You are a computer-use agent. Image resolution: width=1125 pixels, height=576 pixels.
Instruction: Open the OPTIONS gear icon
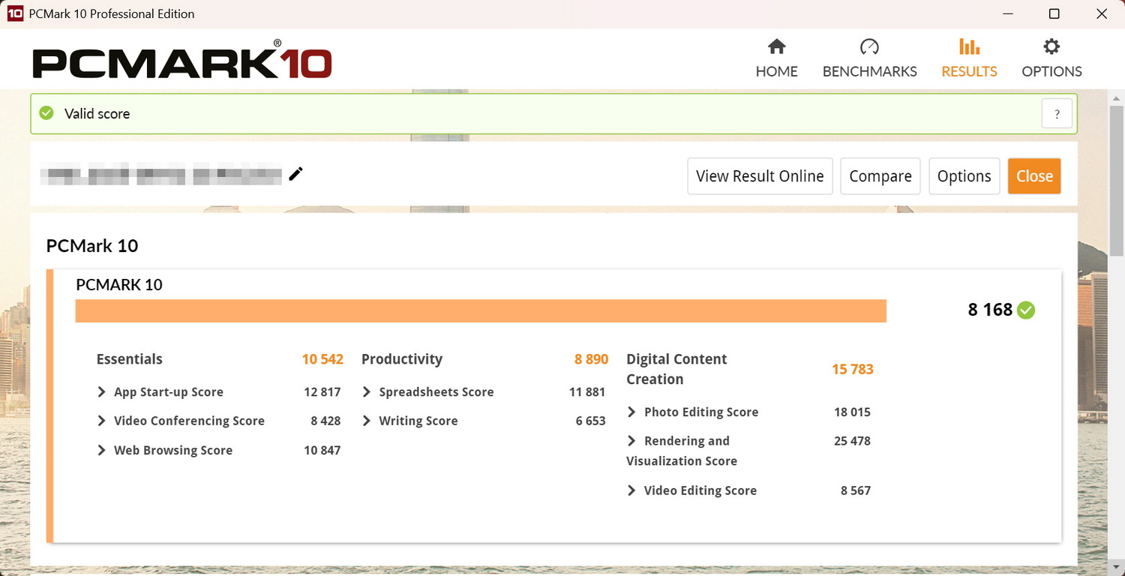click(x=1051, y=47)
